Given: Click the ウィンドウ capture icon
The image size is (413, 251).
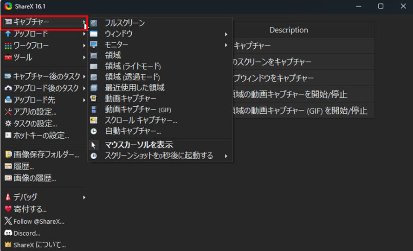Looking at the screenshot, I should (94, 34).
